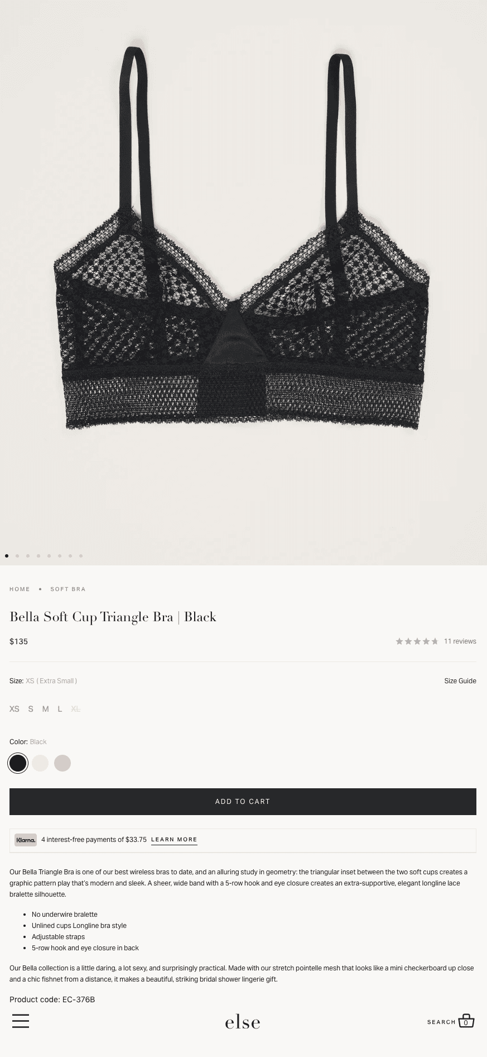
Task: Click the else logo
Action: pos(243,1022)
